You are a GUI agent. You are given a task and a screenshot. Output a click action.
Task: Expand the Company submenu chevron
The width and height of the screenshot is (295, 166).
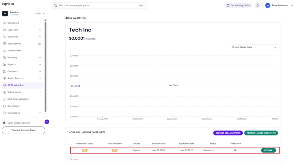pyautogui.click(x=40, y=71)
